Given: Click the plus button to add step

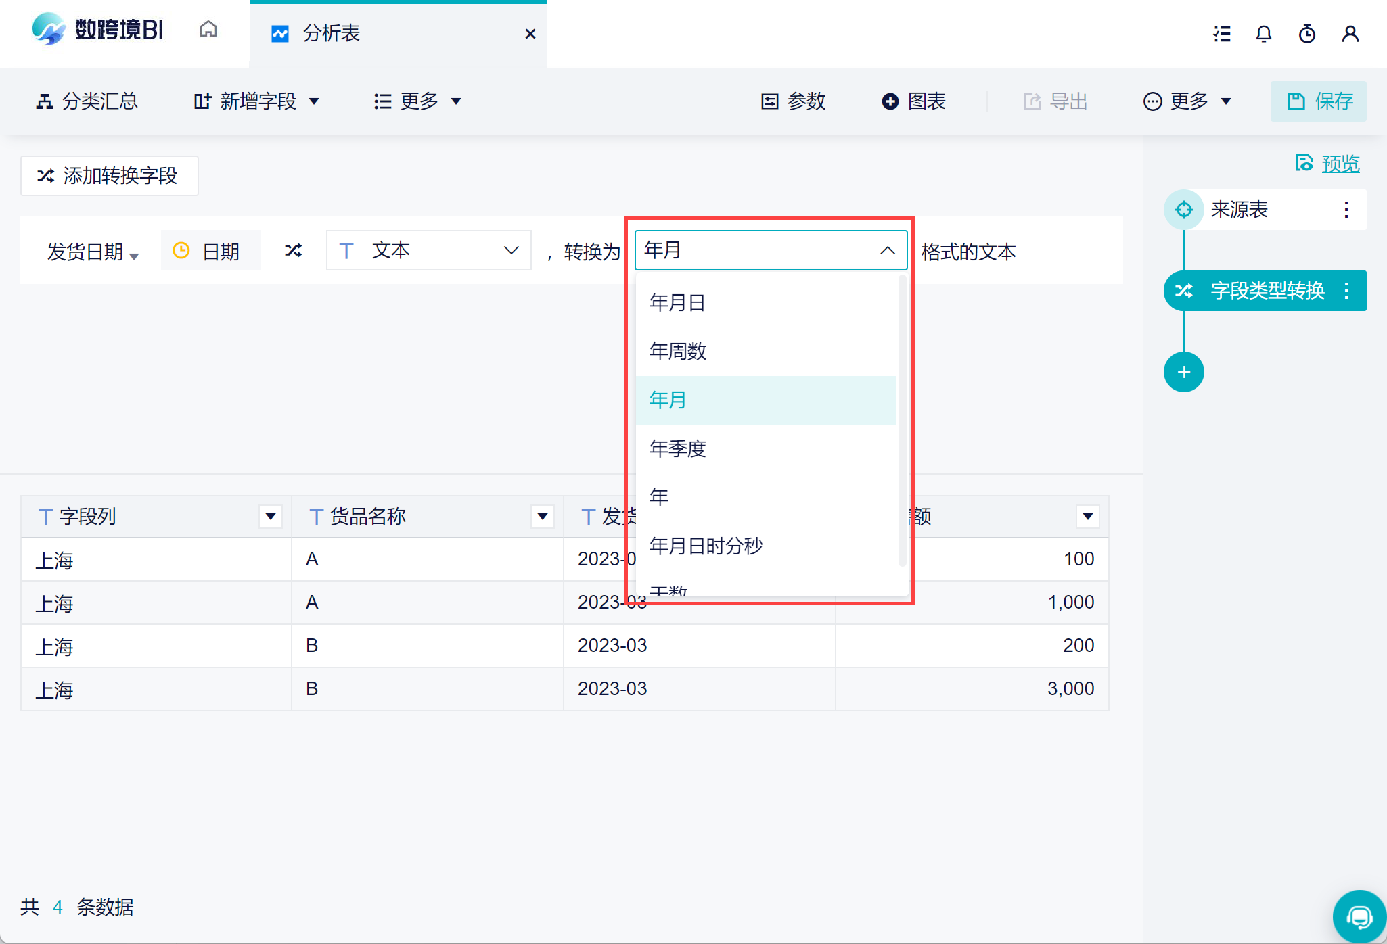Looking at the screenshot, I should tap(1183, 372).
